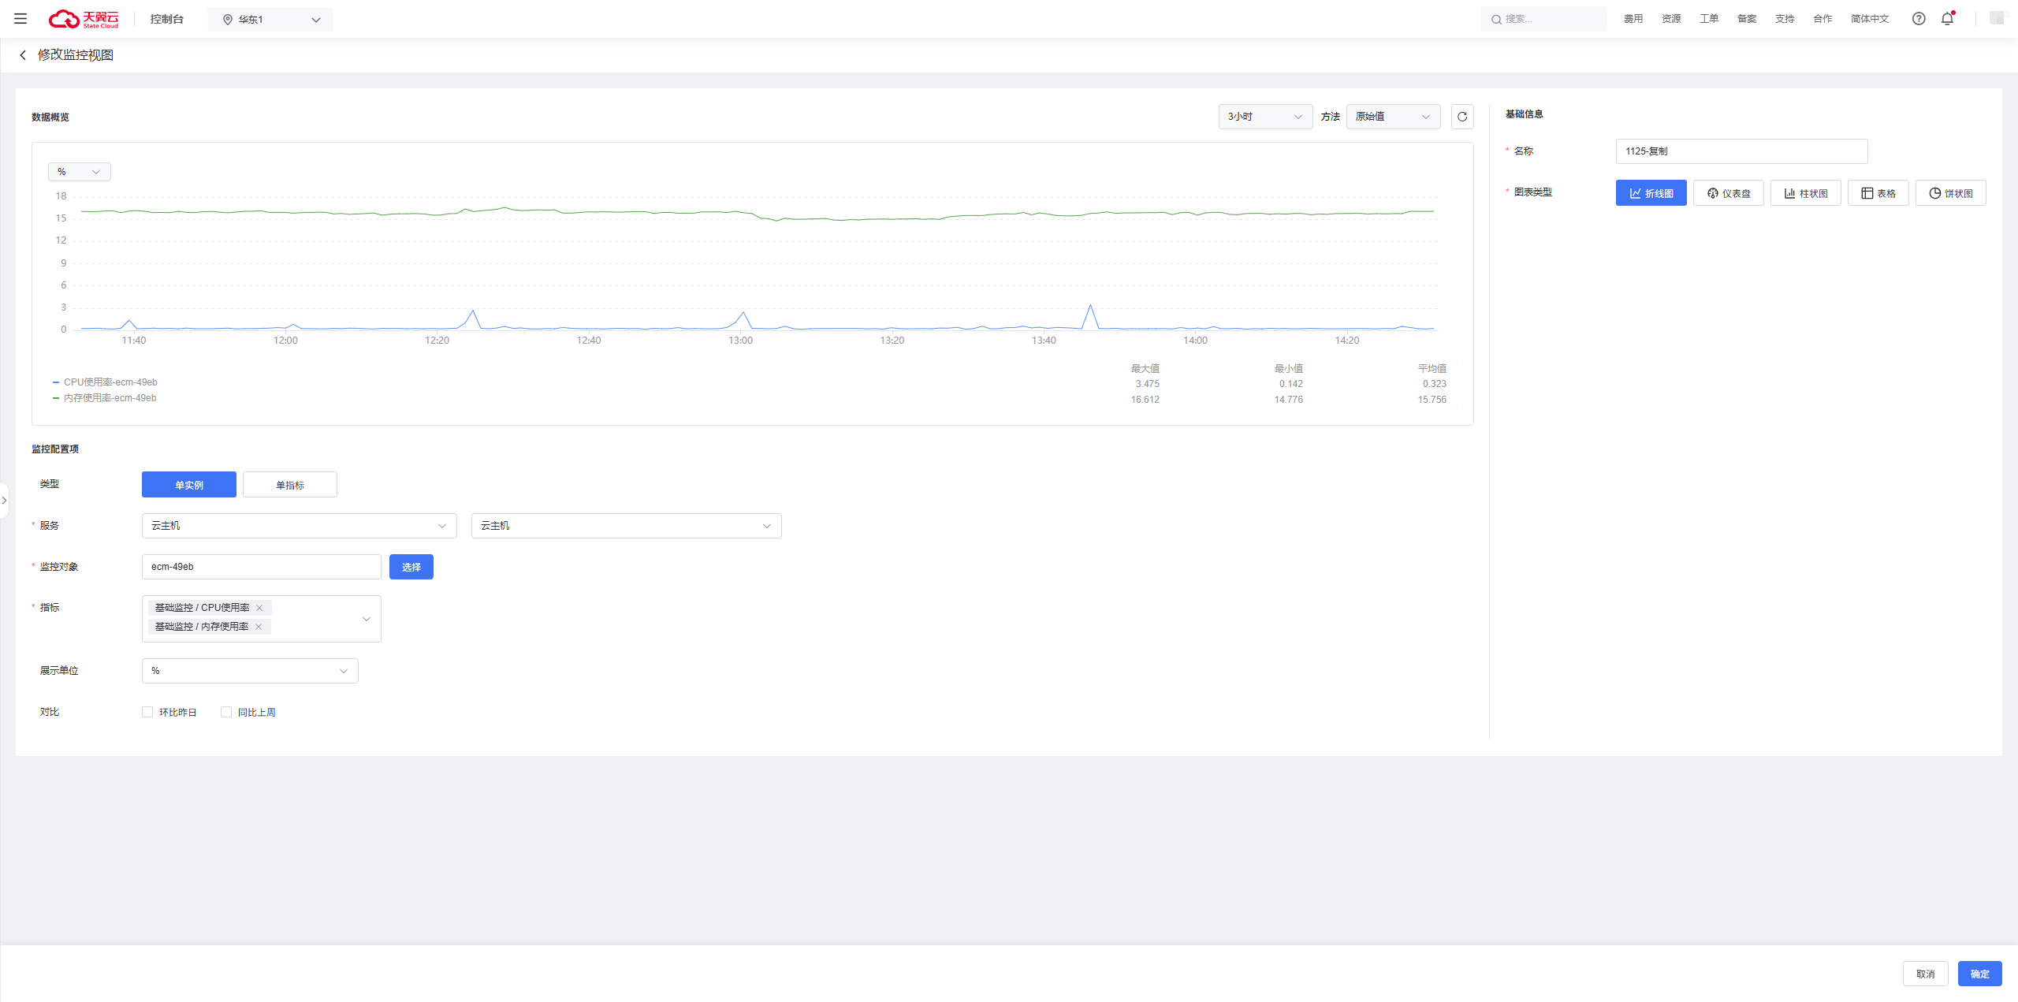Click the 确定 confirm button

[x=1979, y=974]
